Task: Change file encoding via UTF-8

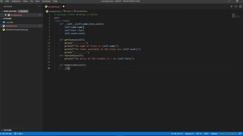Action: [199, 134]
